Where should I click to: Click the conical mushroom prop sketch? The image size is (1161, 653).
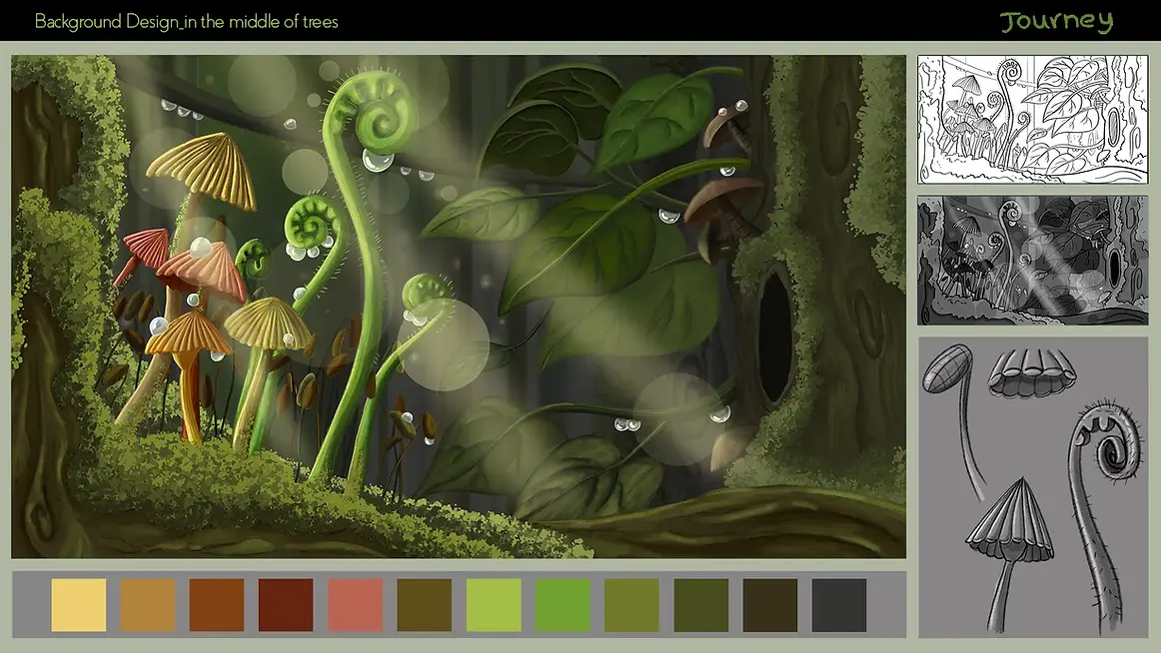(1008, 553)
